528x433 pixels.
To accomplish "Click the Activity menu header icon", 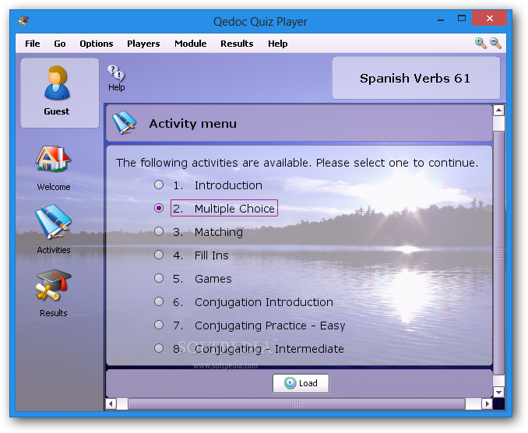I will (125, 122).
